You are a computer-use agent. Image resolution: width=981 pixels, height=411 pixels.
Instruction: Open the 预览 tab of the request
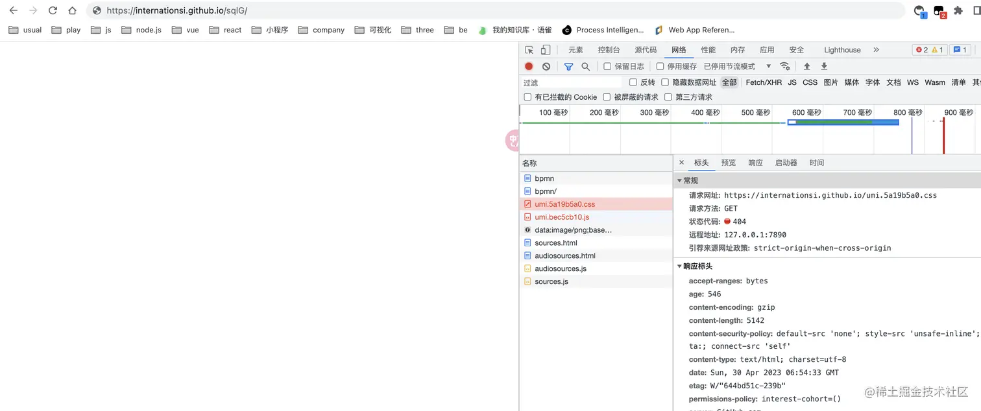(x=729, y=163)
